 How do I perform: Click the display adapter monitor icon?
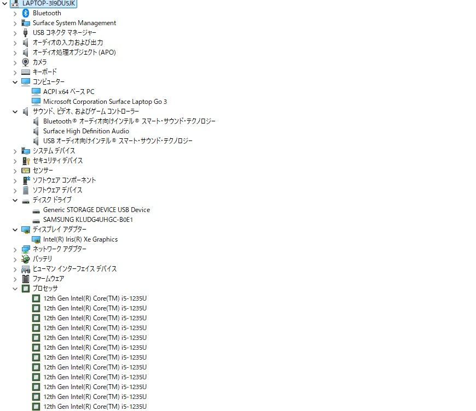(26, 229)
